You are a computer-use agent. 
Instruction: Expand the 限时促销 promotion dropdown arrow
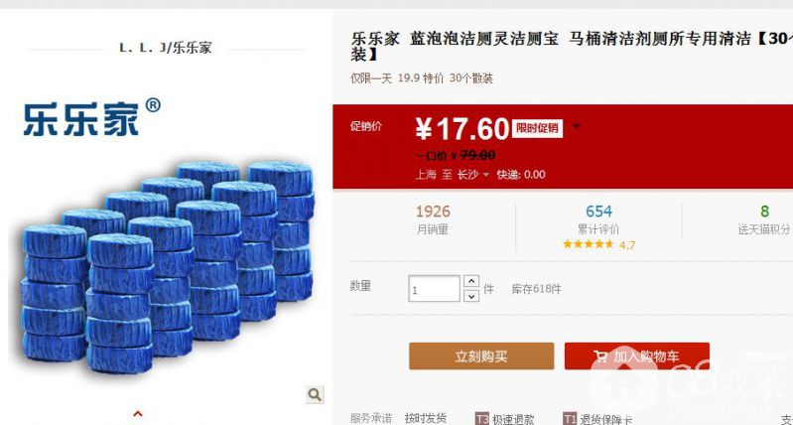pos(576,126)
